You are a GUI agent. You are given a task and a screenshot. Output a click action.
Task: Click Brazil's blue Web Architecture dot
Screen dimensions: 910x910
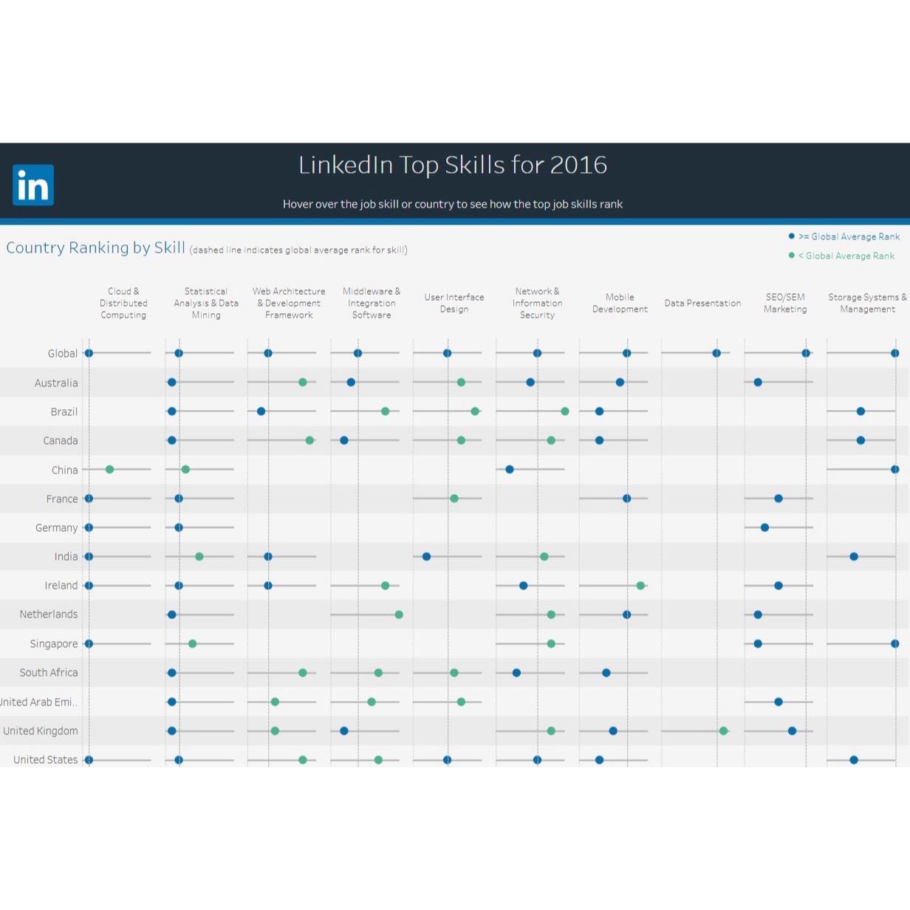pos(261,411)
